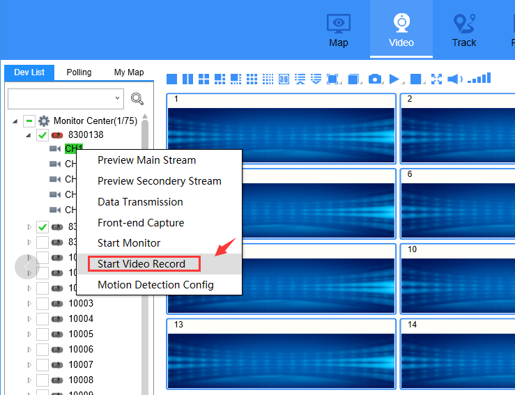Click the stop all videos icon
Viewport: 515px width, 395px height.
[x=416, y=79]
